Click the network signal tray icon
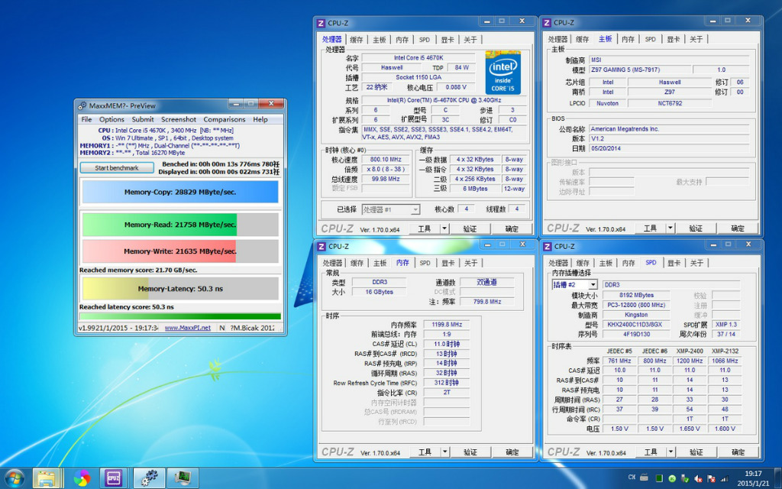Viewport: 782px width, 489px height. 725,478
